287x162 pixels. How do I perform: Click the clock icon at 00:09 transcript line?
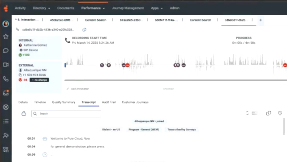[x=45, y=155]
